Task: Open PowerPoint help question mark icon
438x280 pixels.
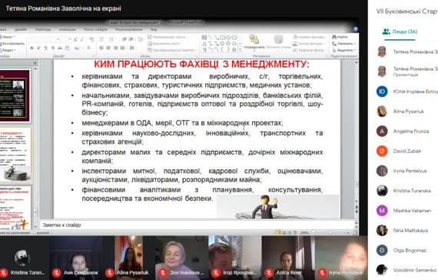Action: pos(356,29)
